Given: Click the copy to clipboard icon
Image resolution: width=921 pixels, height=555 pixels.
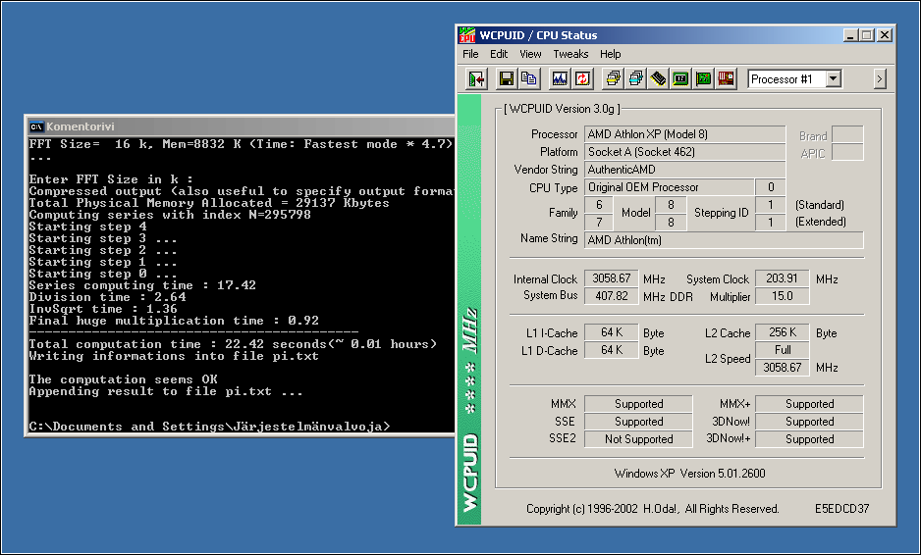Looking at the screenshot, I should [x=529, y=78].
